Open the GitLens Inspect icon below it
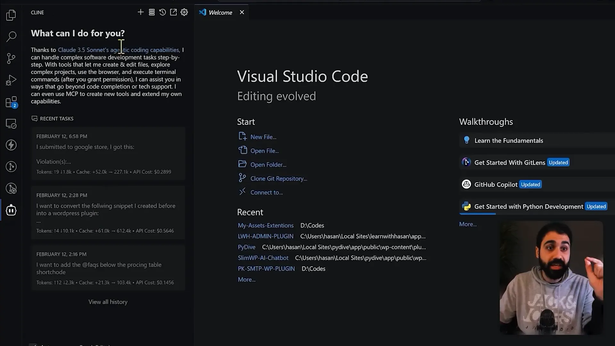Image resolution: width=615 pixels, height=346 pixels. pyautogui.click(x=11, y=188)
